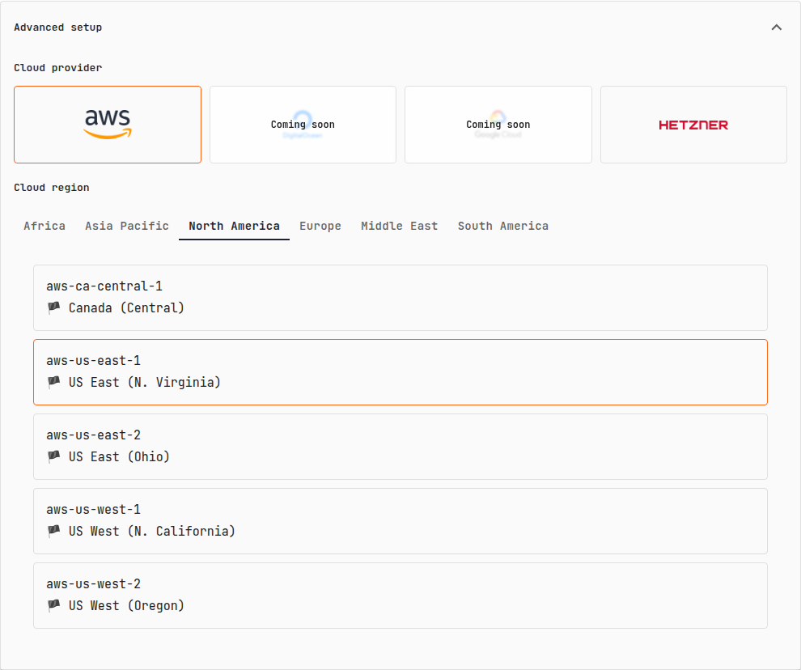Choose the aws-ca-central-1 Canada region
801x670 pixels.
[x=400, y=298]
